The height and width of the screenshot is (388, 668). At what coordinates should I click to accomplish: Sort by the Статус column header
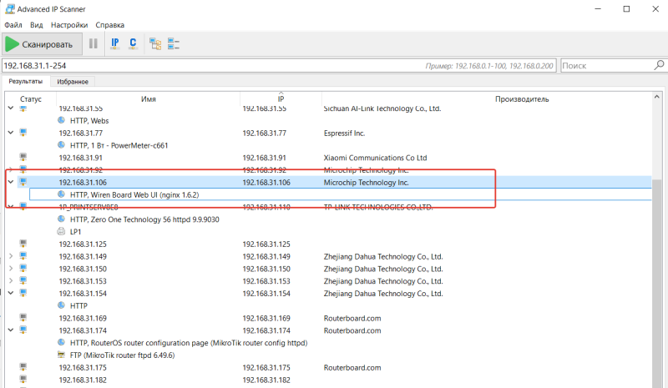click(x=31, y=98)
